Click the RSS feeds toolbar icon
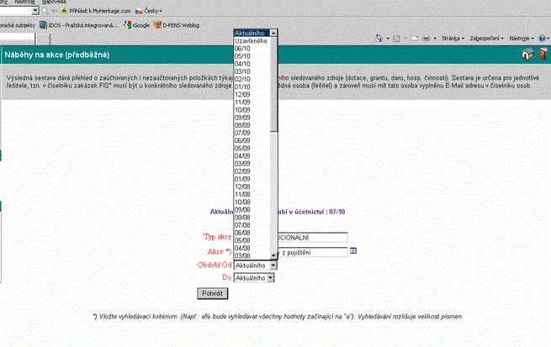This screenshot has height=347, width=551. 396,39
